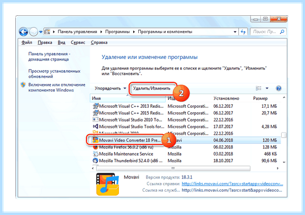305x215 pixels.
Task: Click the 04.06.2018 install date cell
Action: (x=223, y=140)
